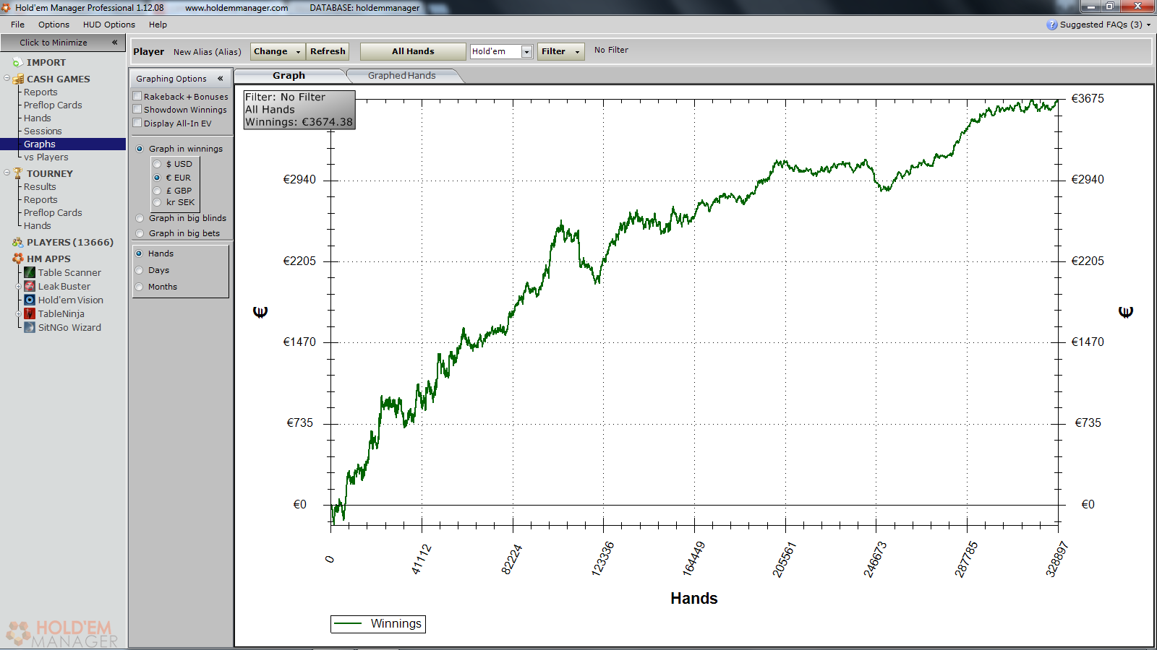Enable Showdown Winnings checkbox
This screenshot has height=650, width=1157.
pyautogui.click(x=137, y=109)
